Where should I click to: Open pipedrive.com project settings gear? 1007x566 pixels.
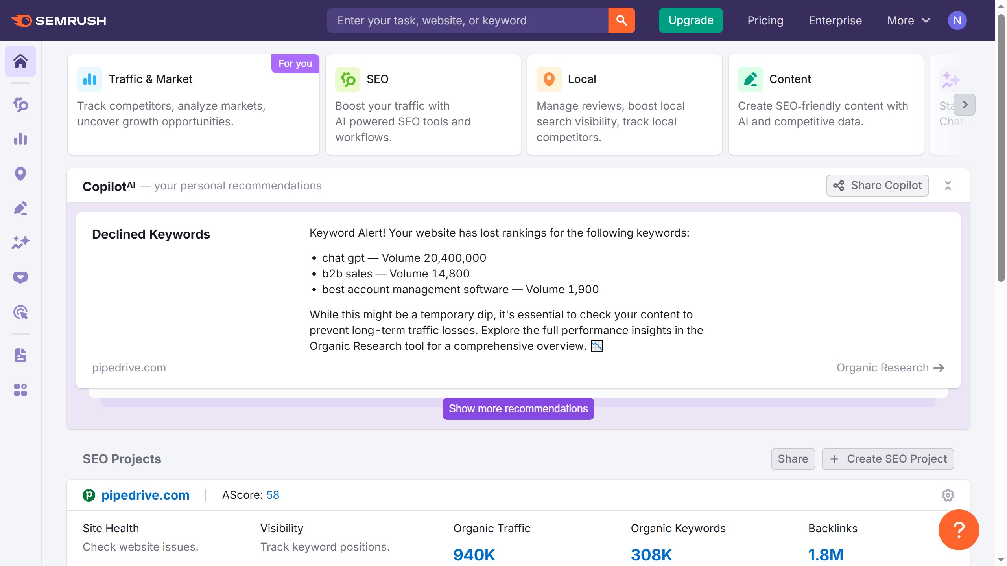(x=948, y=495)
